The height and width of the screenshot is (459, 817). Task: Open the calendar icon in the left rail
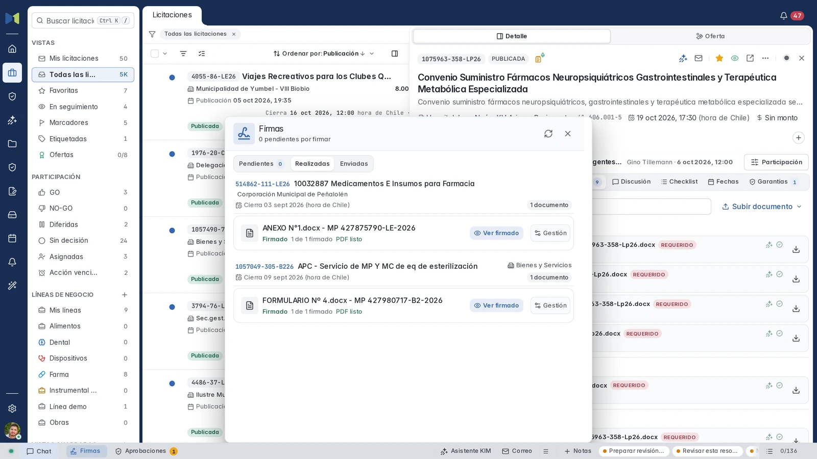[x=12, y=238]
